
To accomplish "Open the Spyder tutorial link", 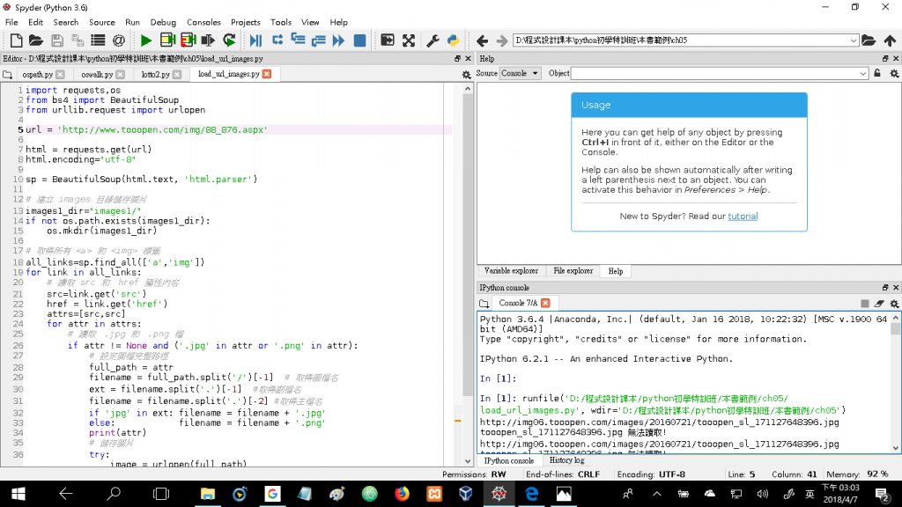I will tap(742, 217).
